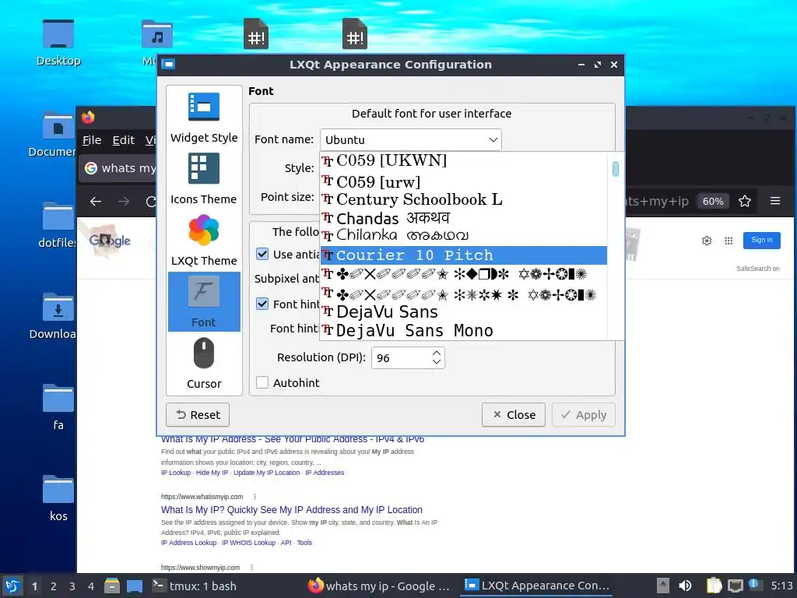This screenshot has height=598, width=797.
Task: Open the second script file icon on desktop
Action: coord(354,34)
